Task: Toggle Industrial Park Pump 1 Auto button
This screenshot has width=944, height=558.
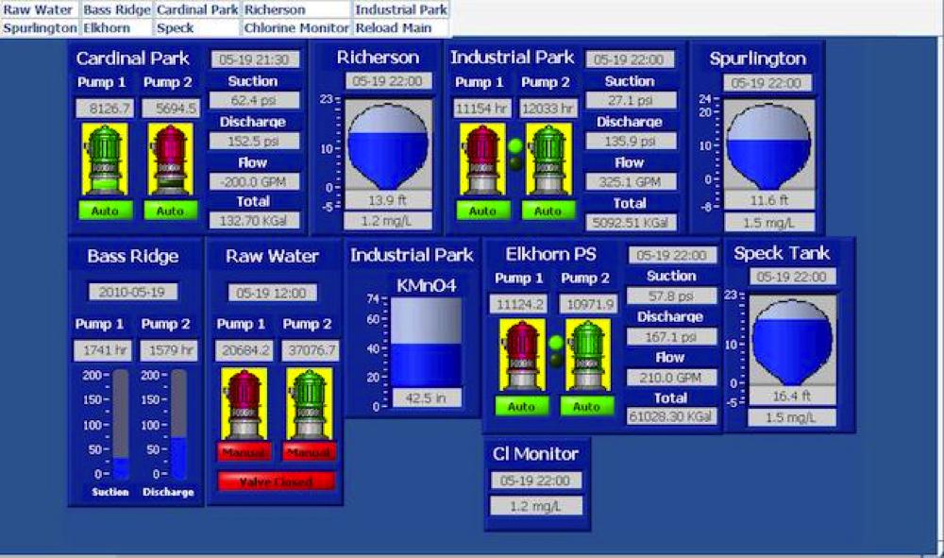Action: 482,211
